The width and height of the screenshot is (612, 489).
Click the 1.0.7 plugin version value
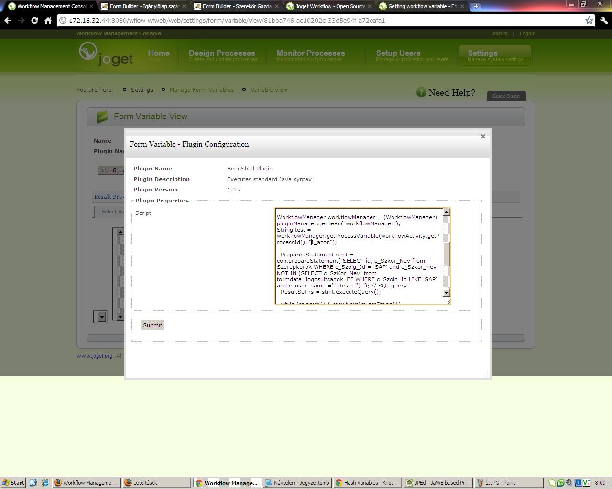pos(234,190)
